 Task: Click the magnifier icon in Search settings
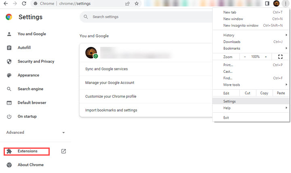(x=86, y=17)
